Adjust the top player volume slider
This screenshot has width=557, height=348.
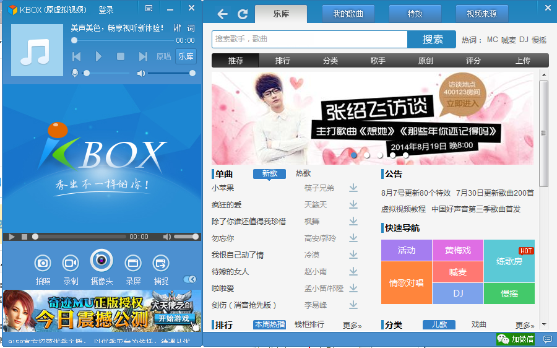coord(171,73)
